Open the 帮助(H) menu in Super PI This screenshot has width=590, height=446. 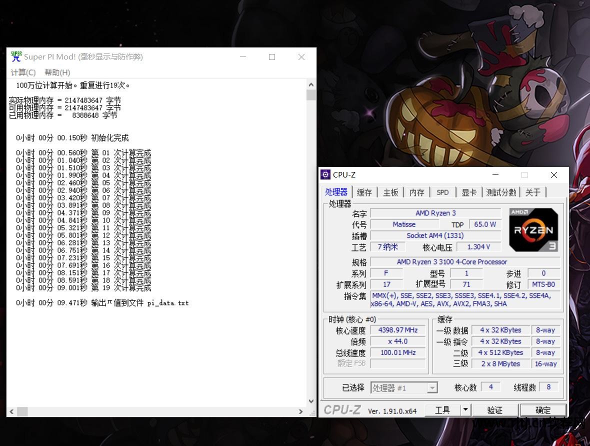click(x=57, y=72)
